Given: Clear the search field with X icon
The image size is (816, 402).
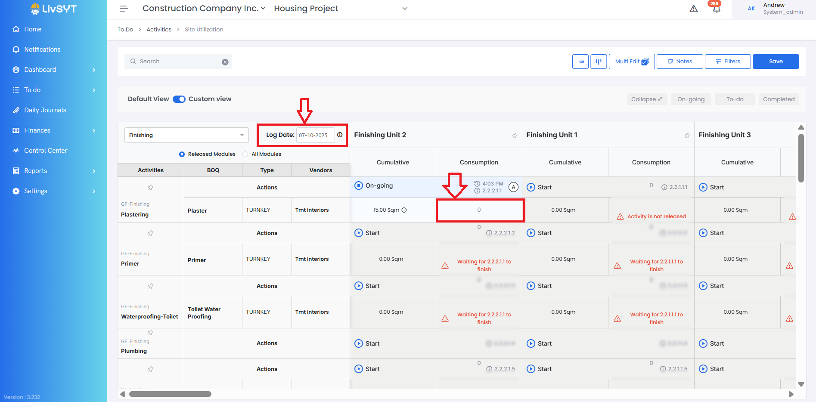Looking at the screenshot, I should tap(225, 62).
